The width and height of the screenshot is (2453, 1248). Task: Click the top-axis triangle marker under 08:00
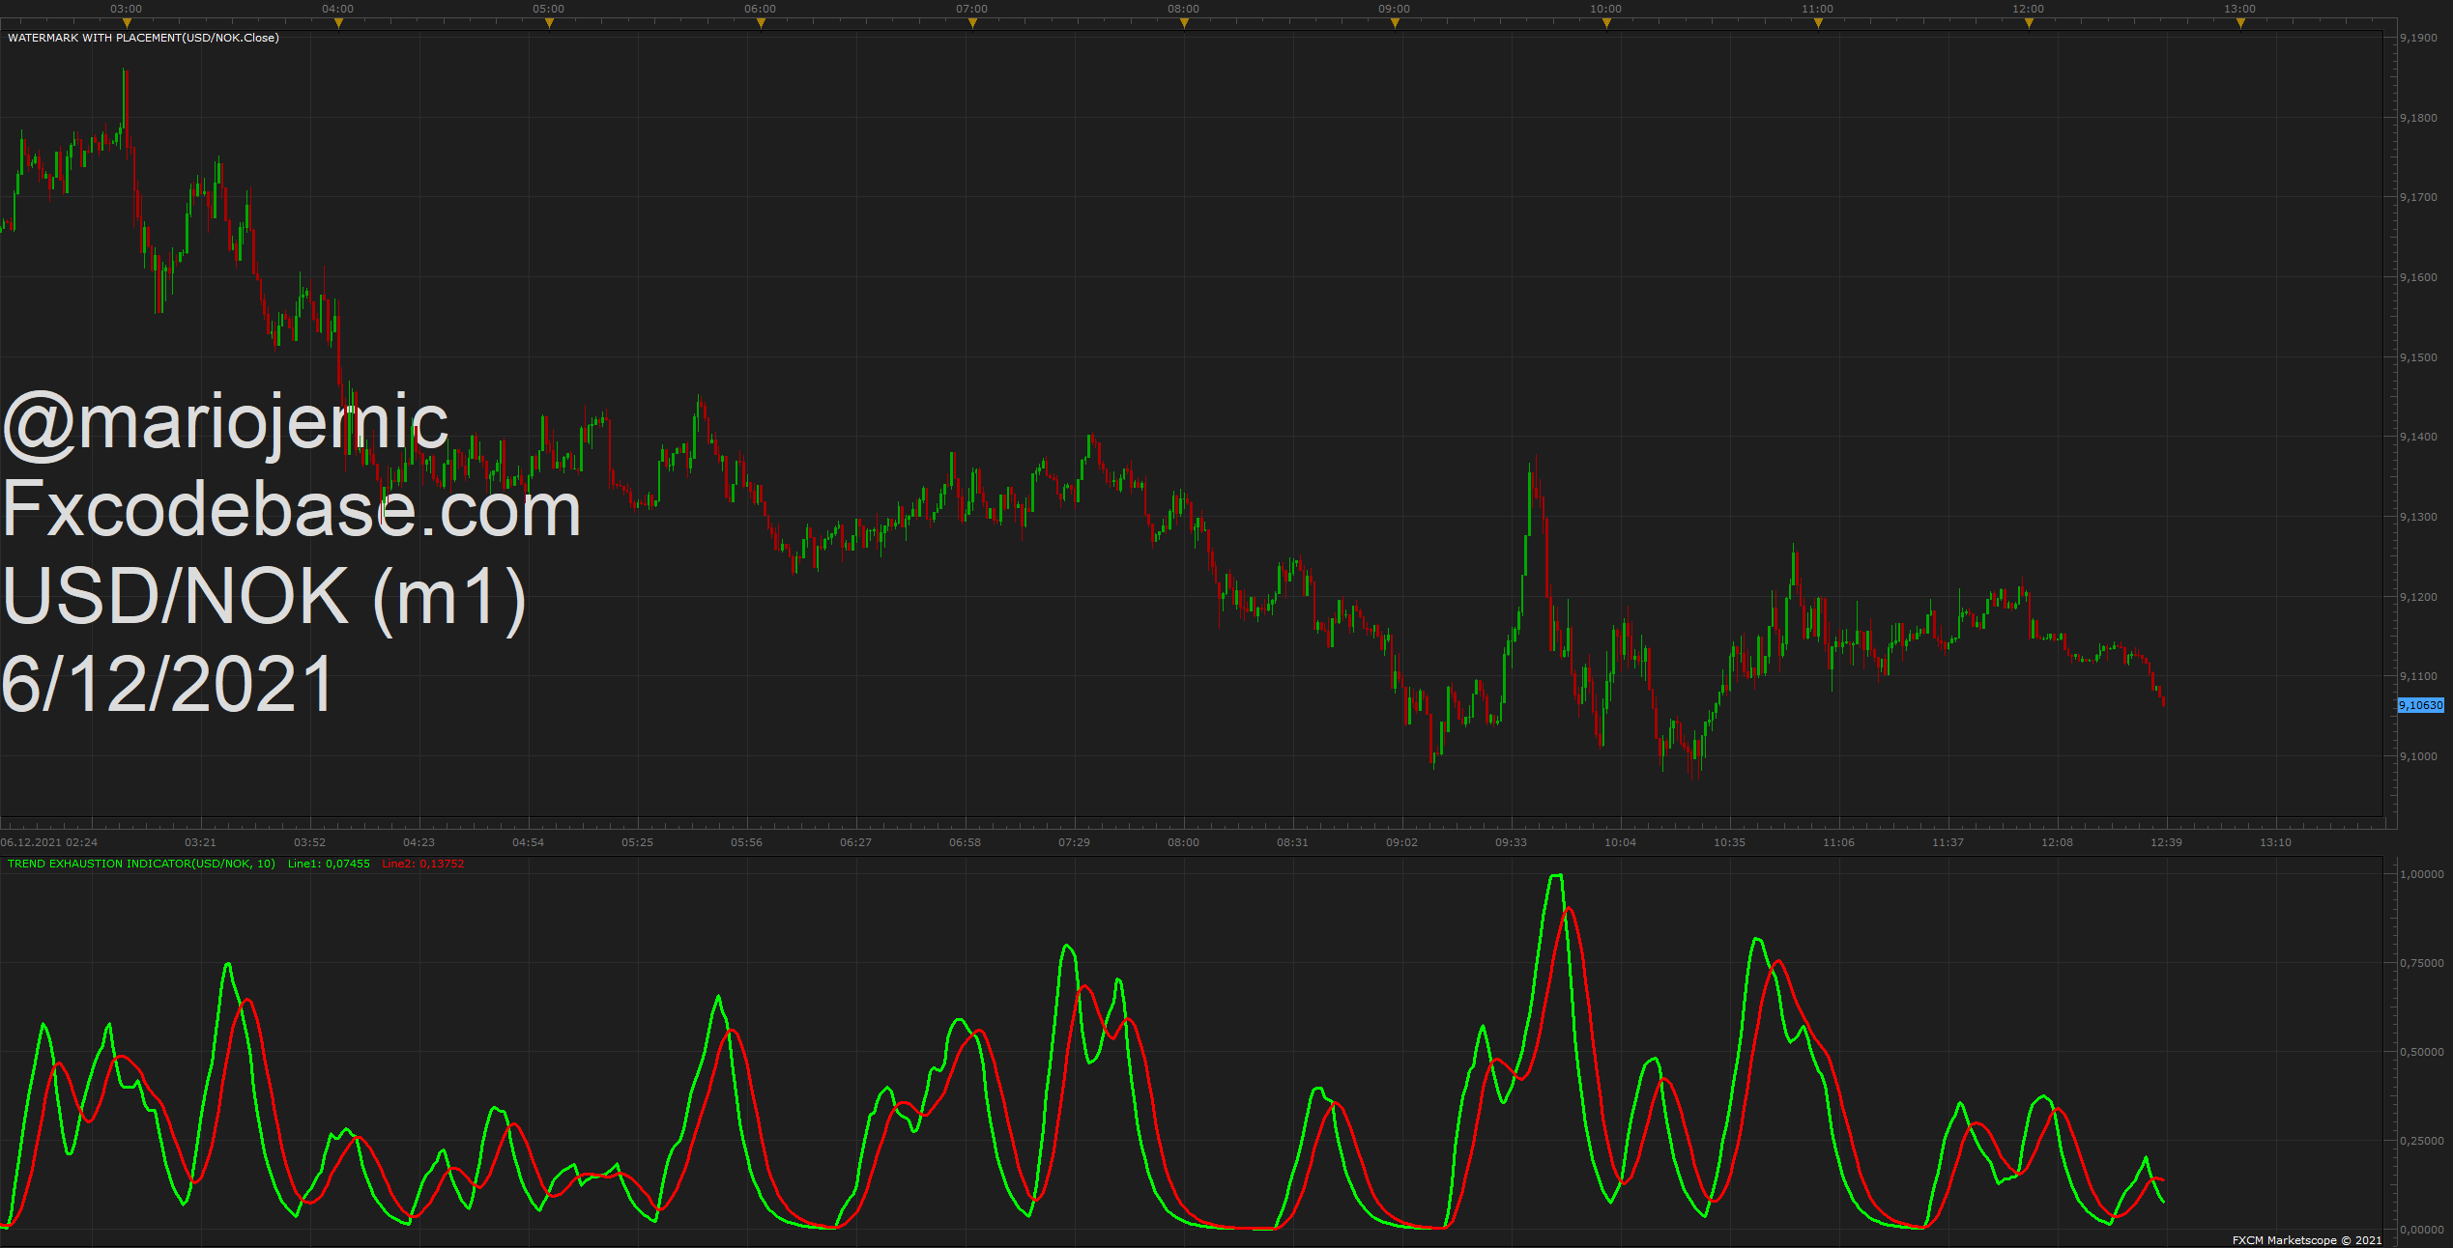click(x=1184, y=23)
